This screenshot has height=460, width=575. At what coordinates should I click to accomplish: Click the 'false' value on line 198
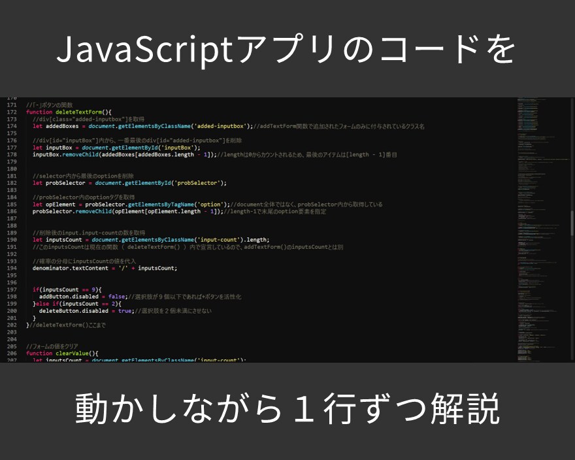pyautogui.click(x=116, y=297)
